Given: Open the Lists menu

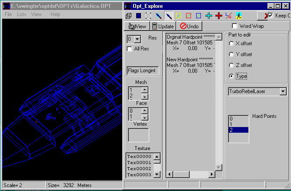Looking at the screenshot, I should click(x=21, y=14).
